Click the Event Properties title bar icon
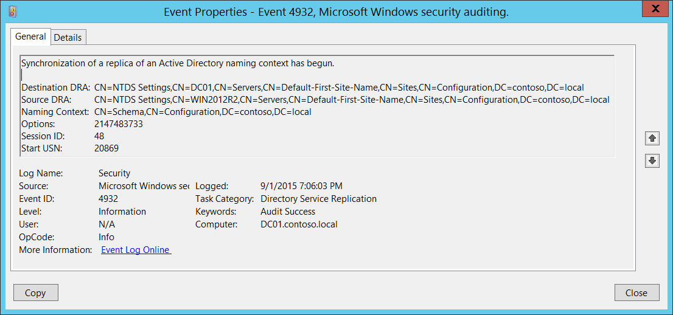 pos(13,11)
